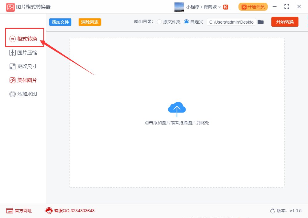Click the 清除列表 clear list button

[x=90, y=22]
